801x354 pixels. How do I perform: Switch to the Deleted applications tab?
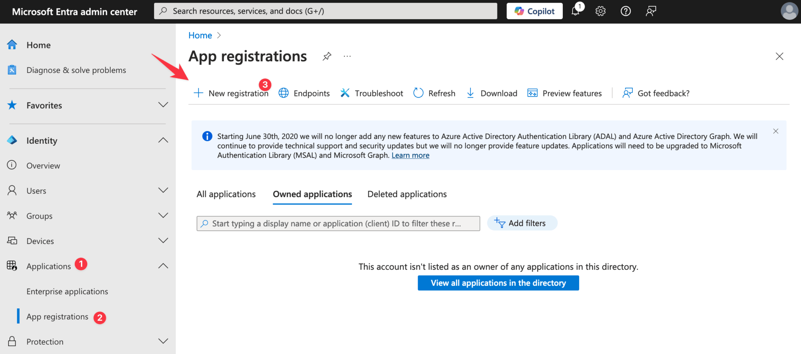click(407, 194)
